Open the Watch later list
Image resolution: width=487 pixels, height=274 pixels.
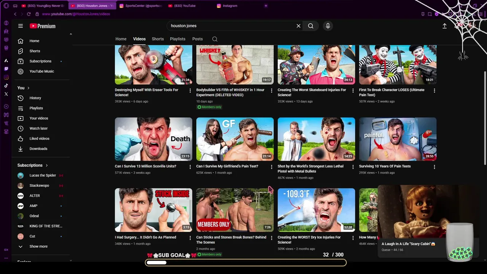click(x=43, y=128)
